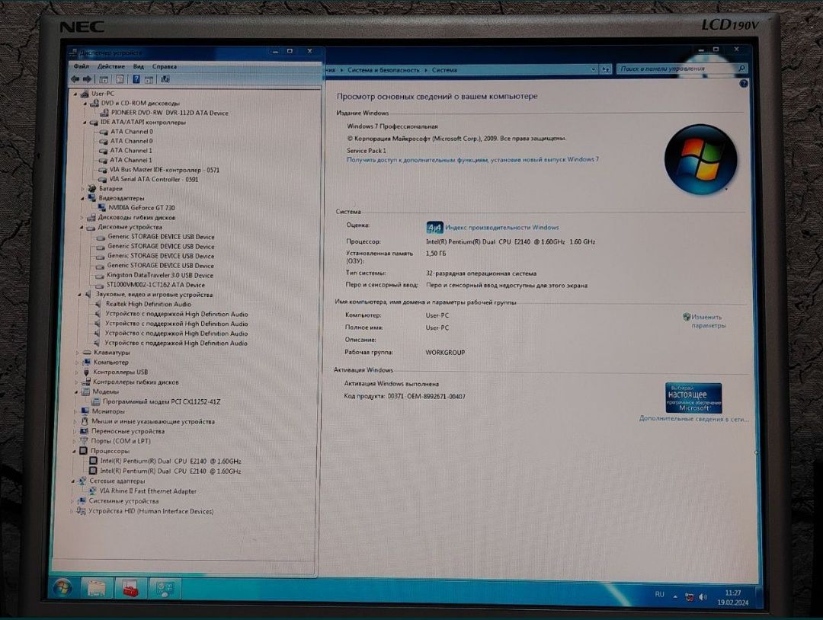Select VIA Rhine II Fast Ethernet Adapter

[x=148, y=491]
